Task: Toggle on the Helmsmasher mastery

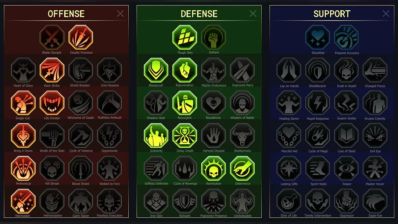Action: point(52,201)
